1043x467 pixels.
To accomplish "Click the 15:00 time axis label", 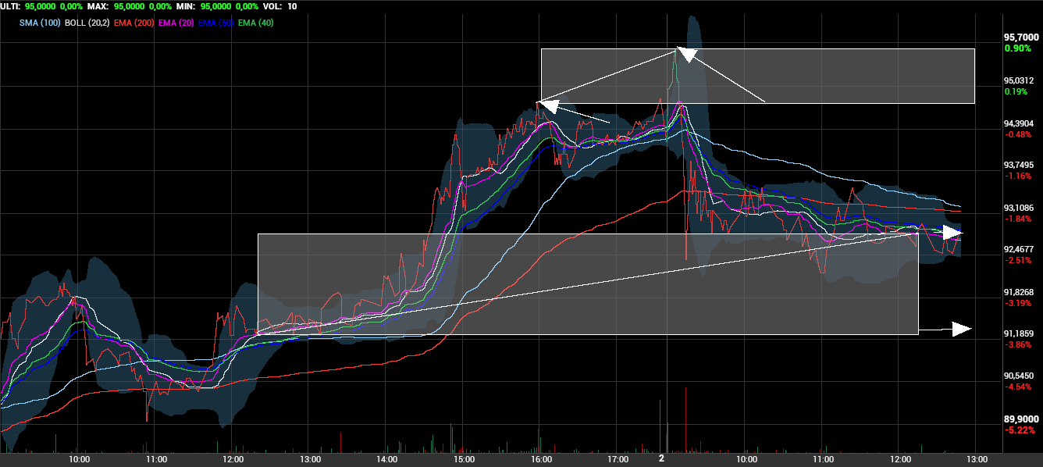I will 465,459.
